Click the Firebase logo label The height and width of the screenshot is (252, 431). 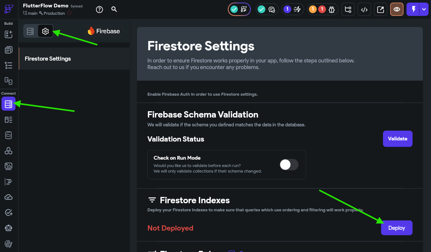tap(104, 31)
